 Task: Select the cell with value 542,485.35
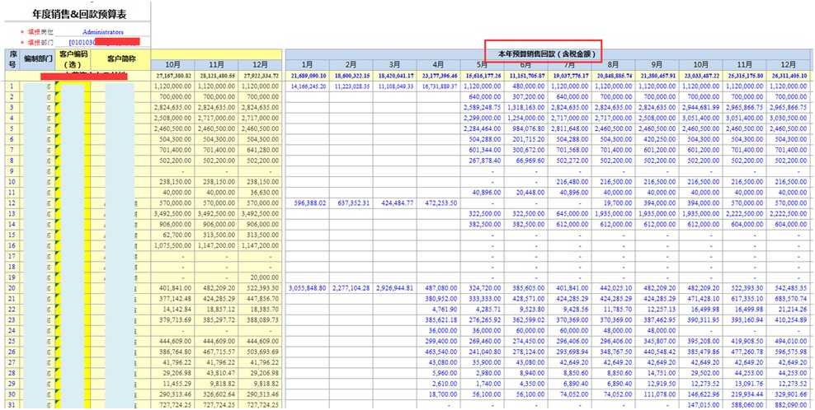(788, 287)
